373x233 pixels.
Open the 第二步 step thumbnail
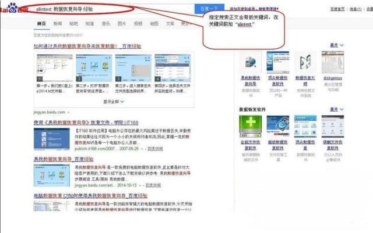tap(94, 68)
